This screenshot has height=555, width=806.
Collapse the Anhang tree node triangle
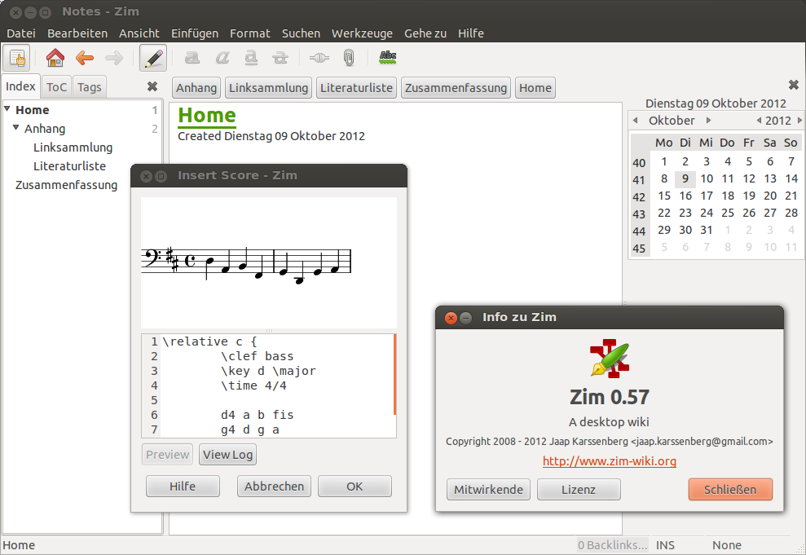point(16,127)
